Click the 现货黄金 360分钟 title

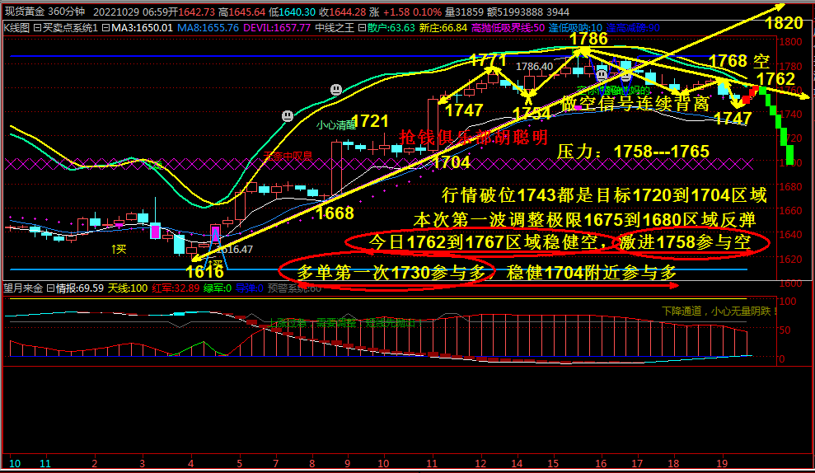(x=44, y=11)
